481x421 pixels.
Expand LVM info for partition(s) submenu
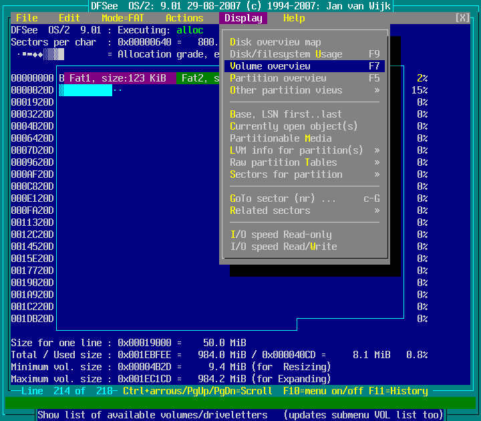297,150
